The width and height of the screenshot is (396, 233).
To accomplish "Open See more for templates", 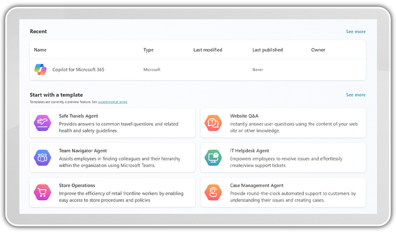I will (x=356, y=95).
